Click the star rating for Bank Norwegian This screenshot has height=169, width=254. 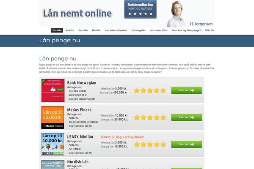click(150, 90)
